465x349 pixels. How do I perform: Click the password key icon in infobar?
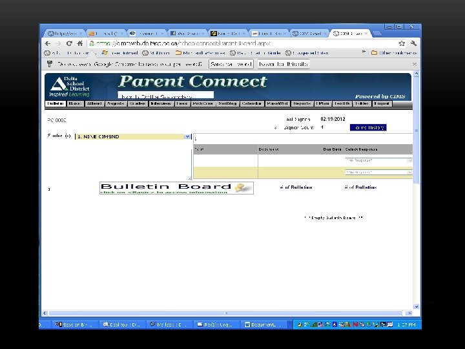pyautogui.click(x=50, y=64)
